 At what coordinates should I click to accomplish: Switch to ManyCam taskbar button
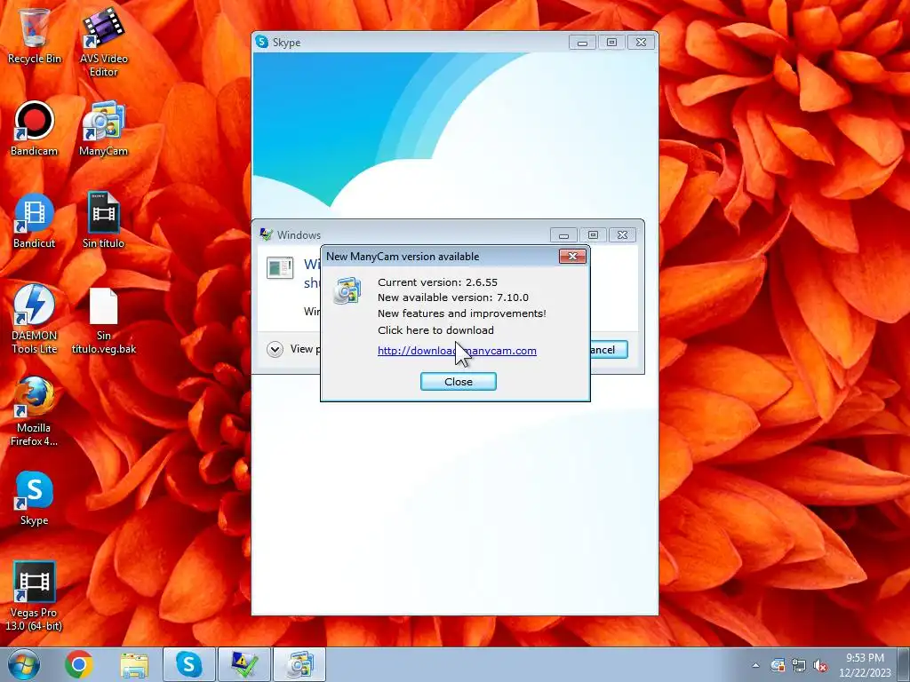tap(299, 664)
